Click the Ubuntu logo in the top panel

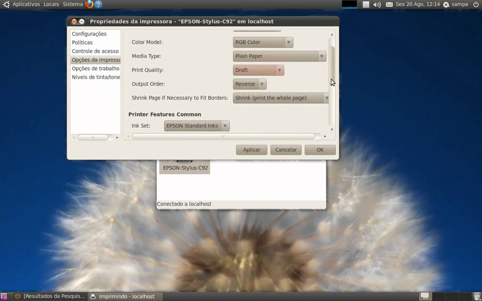(6, 4)
